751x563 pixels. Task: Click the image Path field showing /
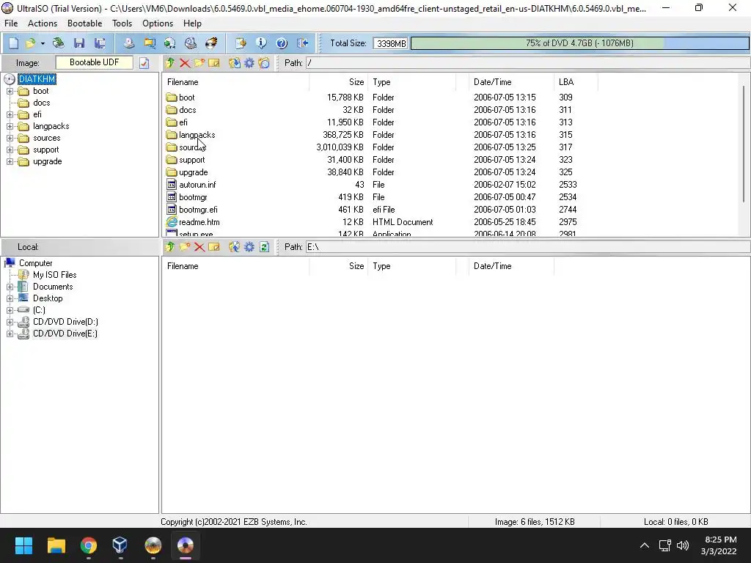tap(528, 63)
